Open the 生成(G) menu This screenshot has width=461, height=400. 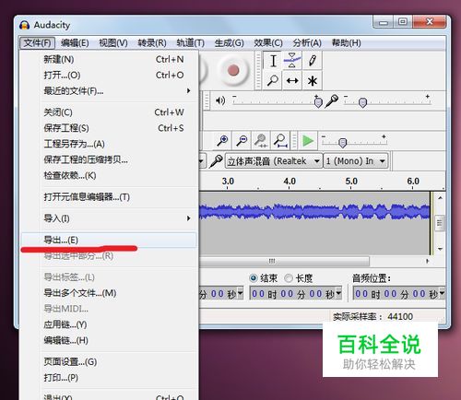[x=229, y=42]
